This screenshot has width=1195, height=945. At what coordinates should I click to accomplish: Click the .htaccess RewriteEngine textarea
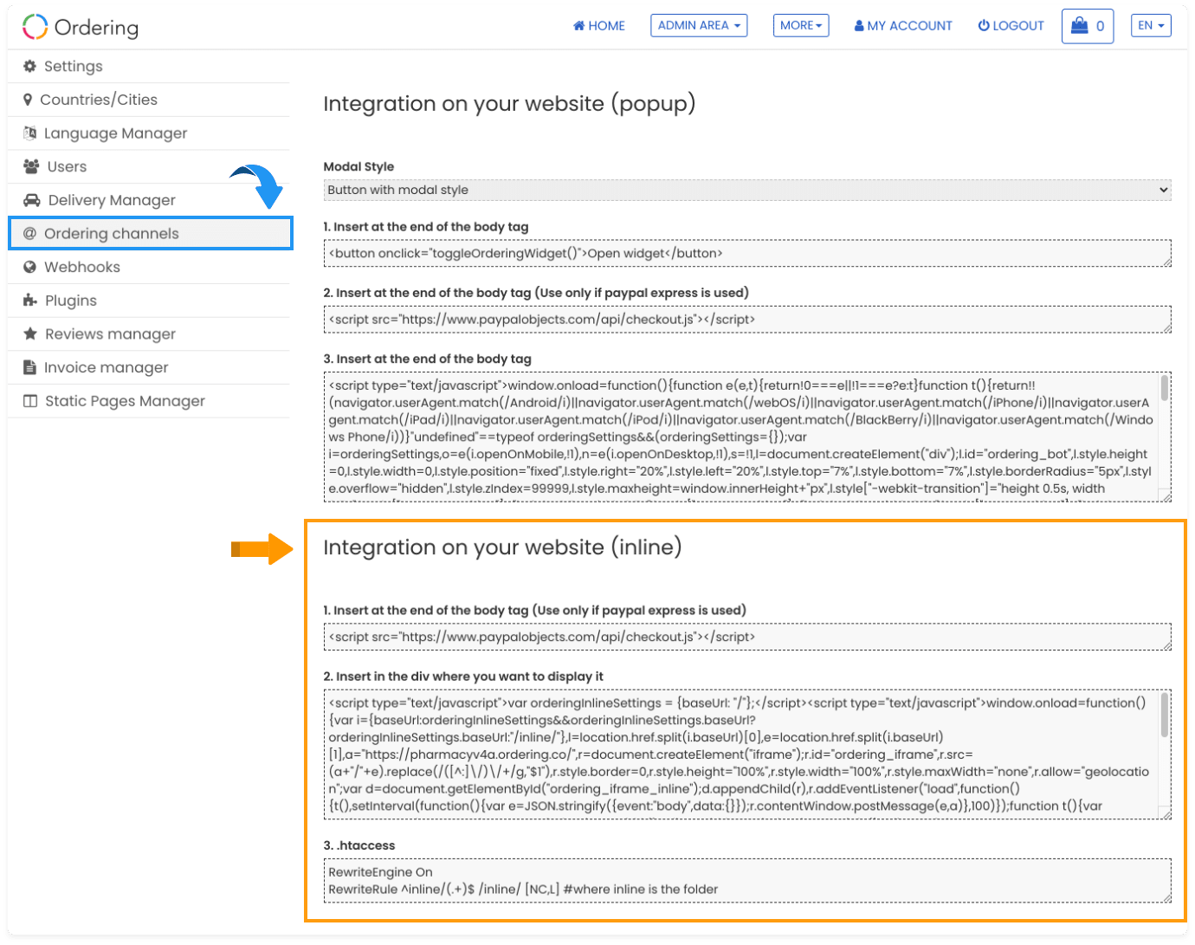pyautogui.click(x=747, y=881)
